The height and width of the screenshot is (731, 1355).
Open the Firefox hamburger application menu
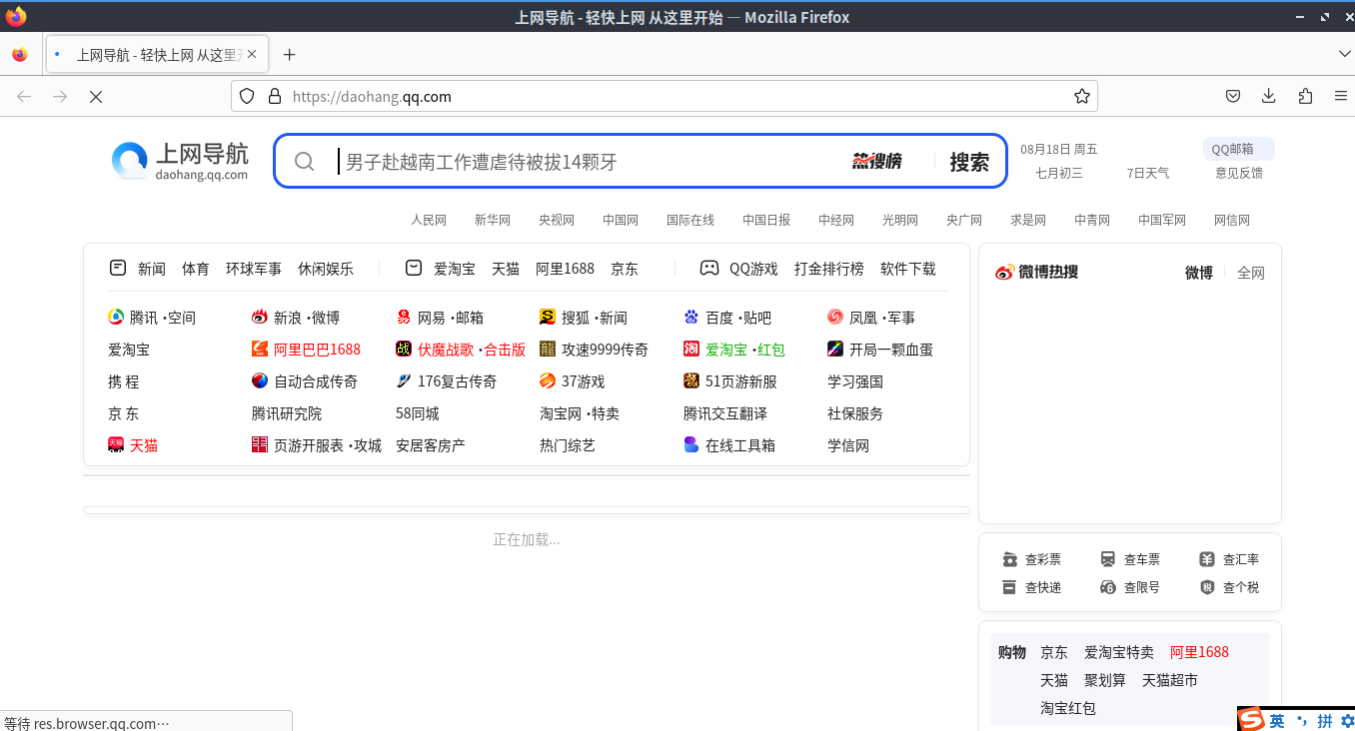pyautogui.click(x=1340, y=96)
